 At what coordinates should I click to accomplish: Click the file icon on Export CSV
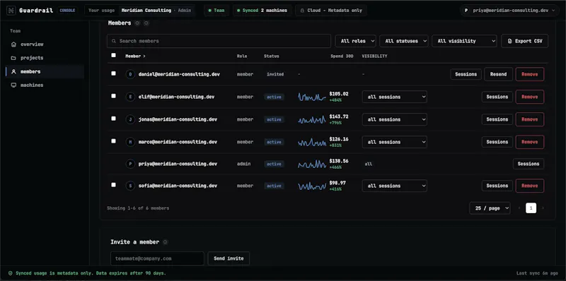(509, 41)
